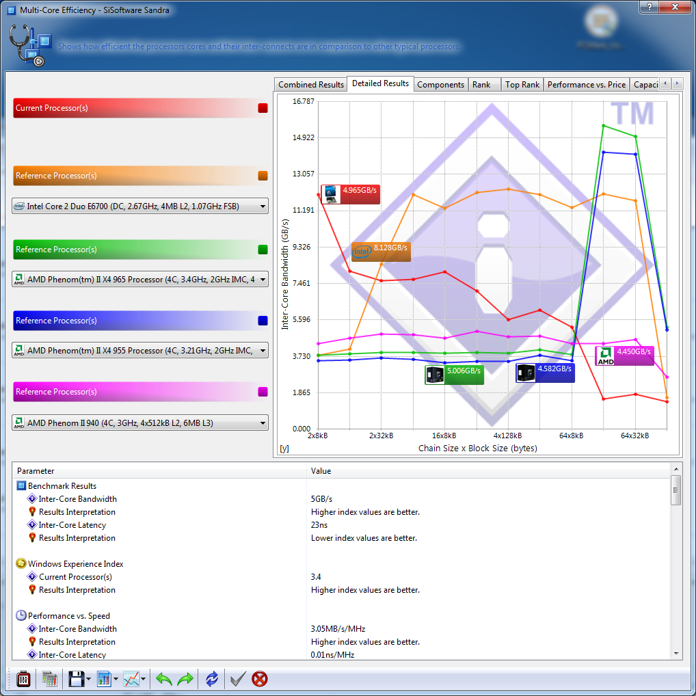Open the Top Rank tab
The width and height of the screenshot is (696, 696).
coord(522,84)
